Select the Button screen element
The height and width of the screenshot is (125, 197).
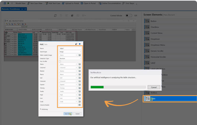point(170,21)
